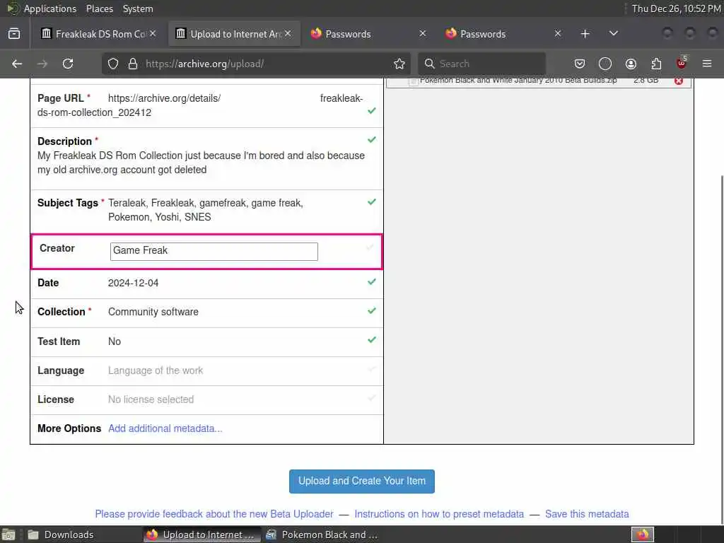Go back to the previous page
Screen dimensions: 724x543
coord(17,64)
